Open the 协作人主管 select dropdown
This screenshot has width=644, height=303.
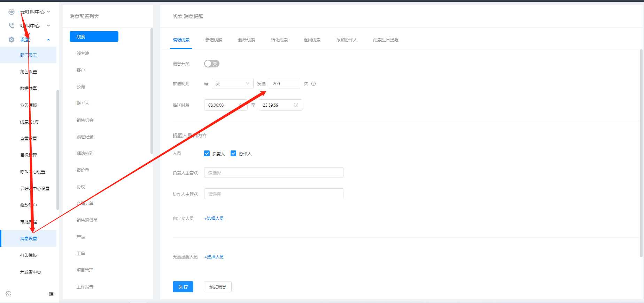(274, 194)
